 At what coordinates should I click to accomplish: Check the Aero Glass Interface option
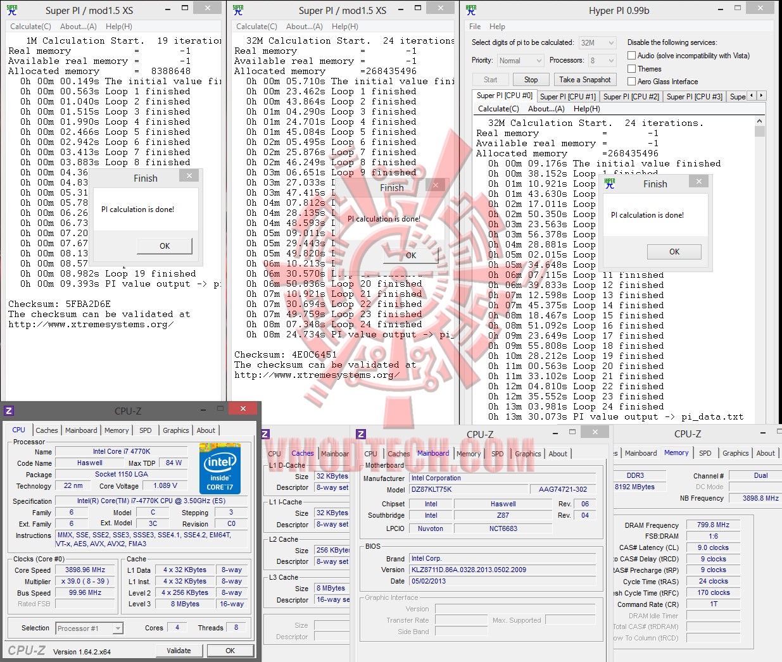point(631,81)
